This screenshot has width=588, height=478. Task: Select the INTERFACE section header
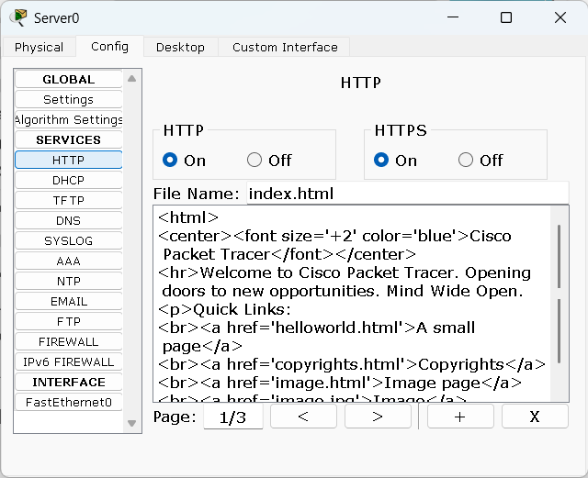pyautogui.click(x=69, y=383)
